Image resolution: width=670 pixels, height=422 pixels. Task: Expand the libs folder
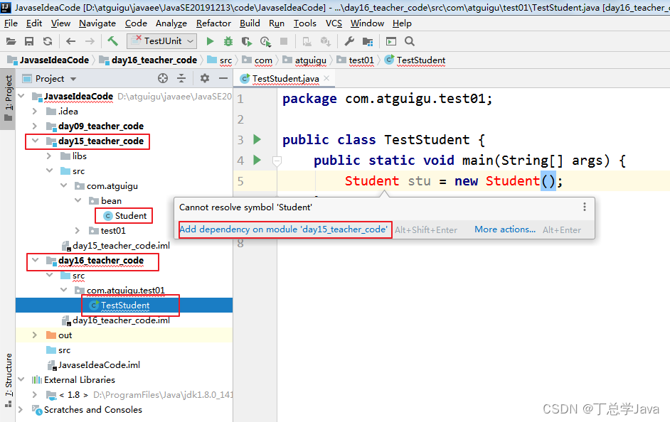[x=50, y=156]
